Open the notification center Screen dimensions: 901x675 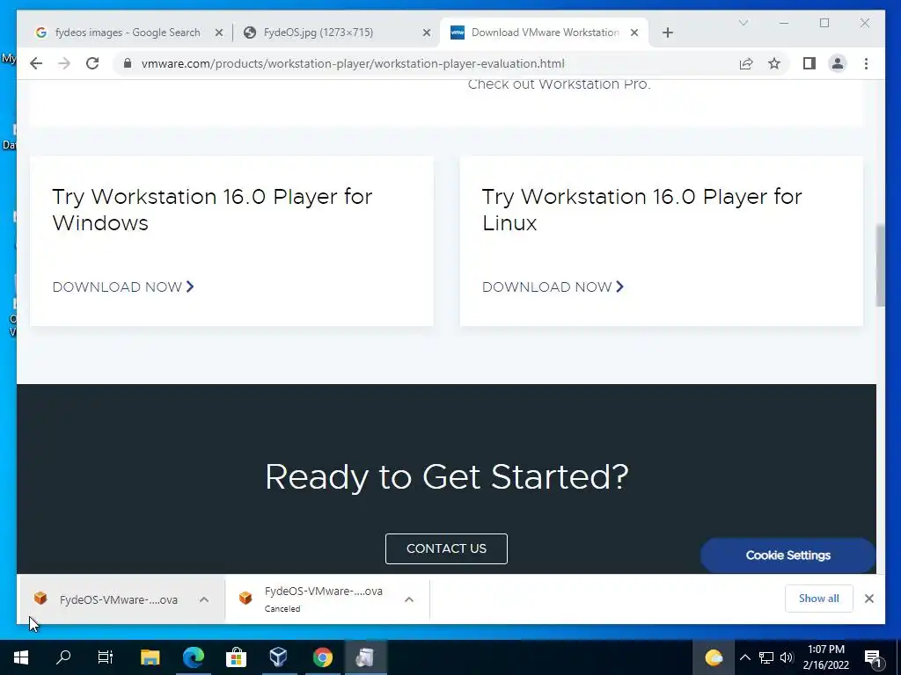[873, 657]
